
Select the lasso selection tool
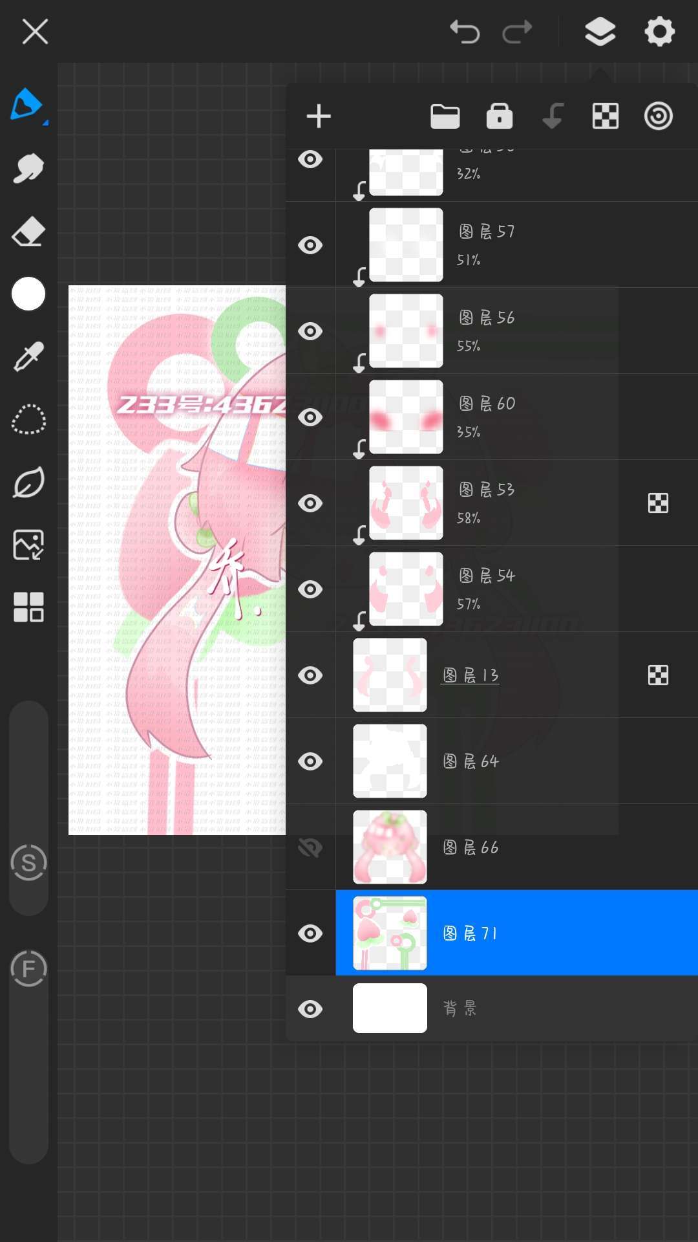coord(28,420)
